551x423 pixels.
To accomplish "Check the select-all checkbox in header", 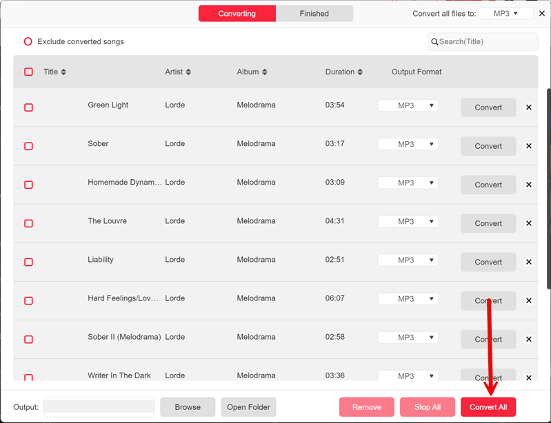I will (x=28, y=72).
